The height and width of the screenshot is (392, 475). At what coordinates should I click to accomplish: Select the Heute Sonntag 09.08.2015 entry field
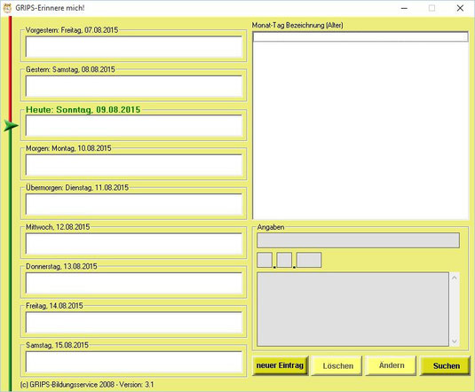pyautogui.click(x=134, y=126)
